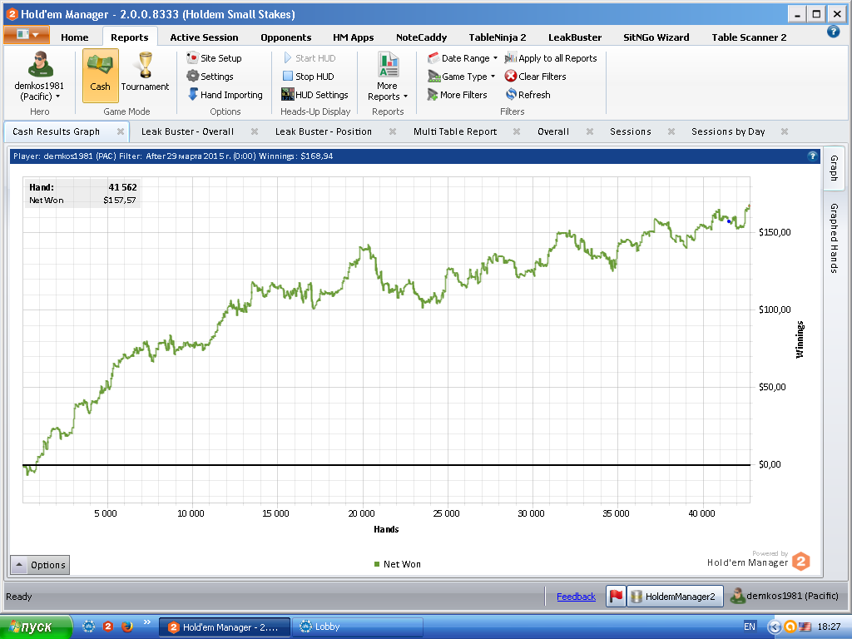Open the HM Apps tab
This screenshot has height=639, width=852.
(x=353, y=37)
